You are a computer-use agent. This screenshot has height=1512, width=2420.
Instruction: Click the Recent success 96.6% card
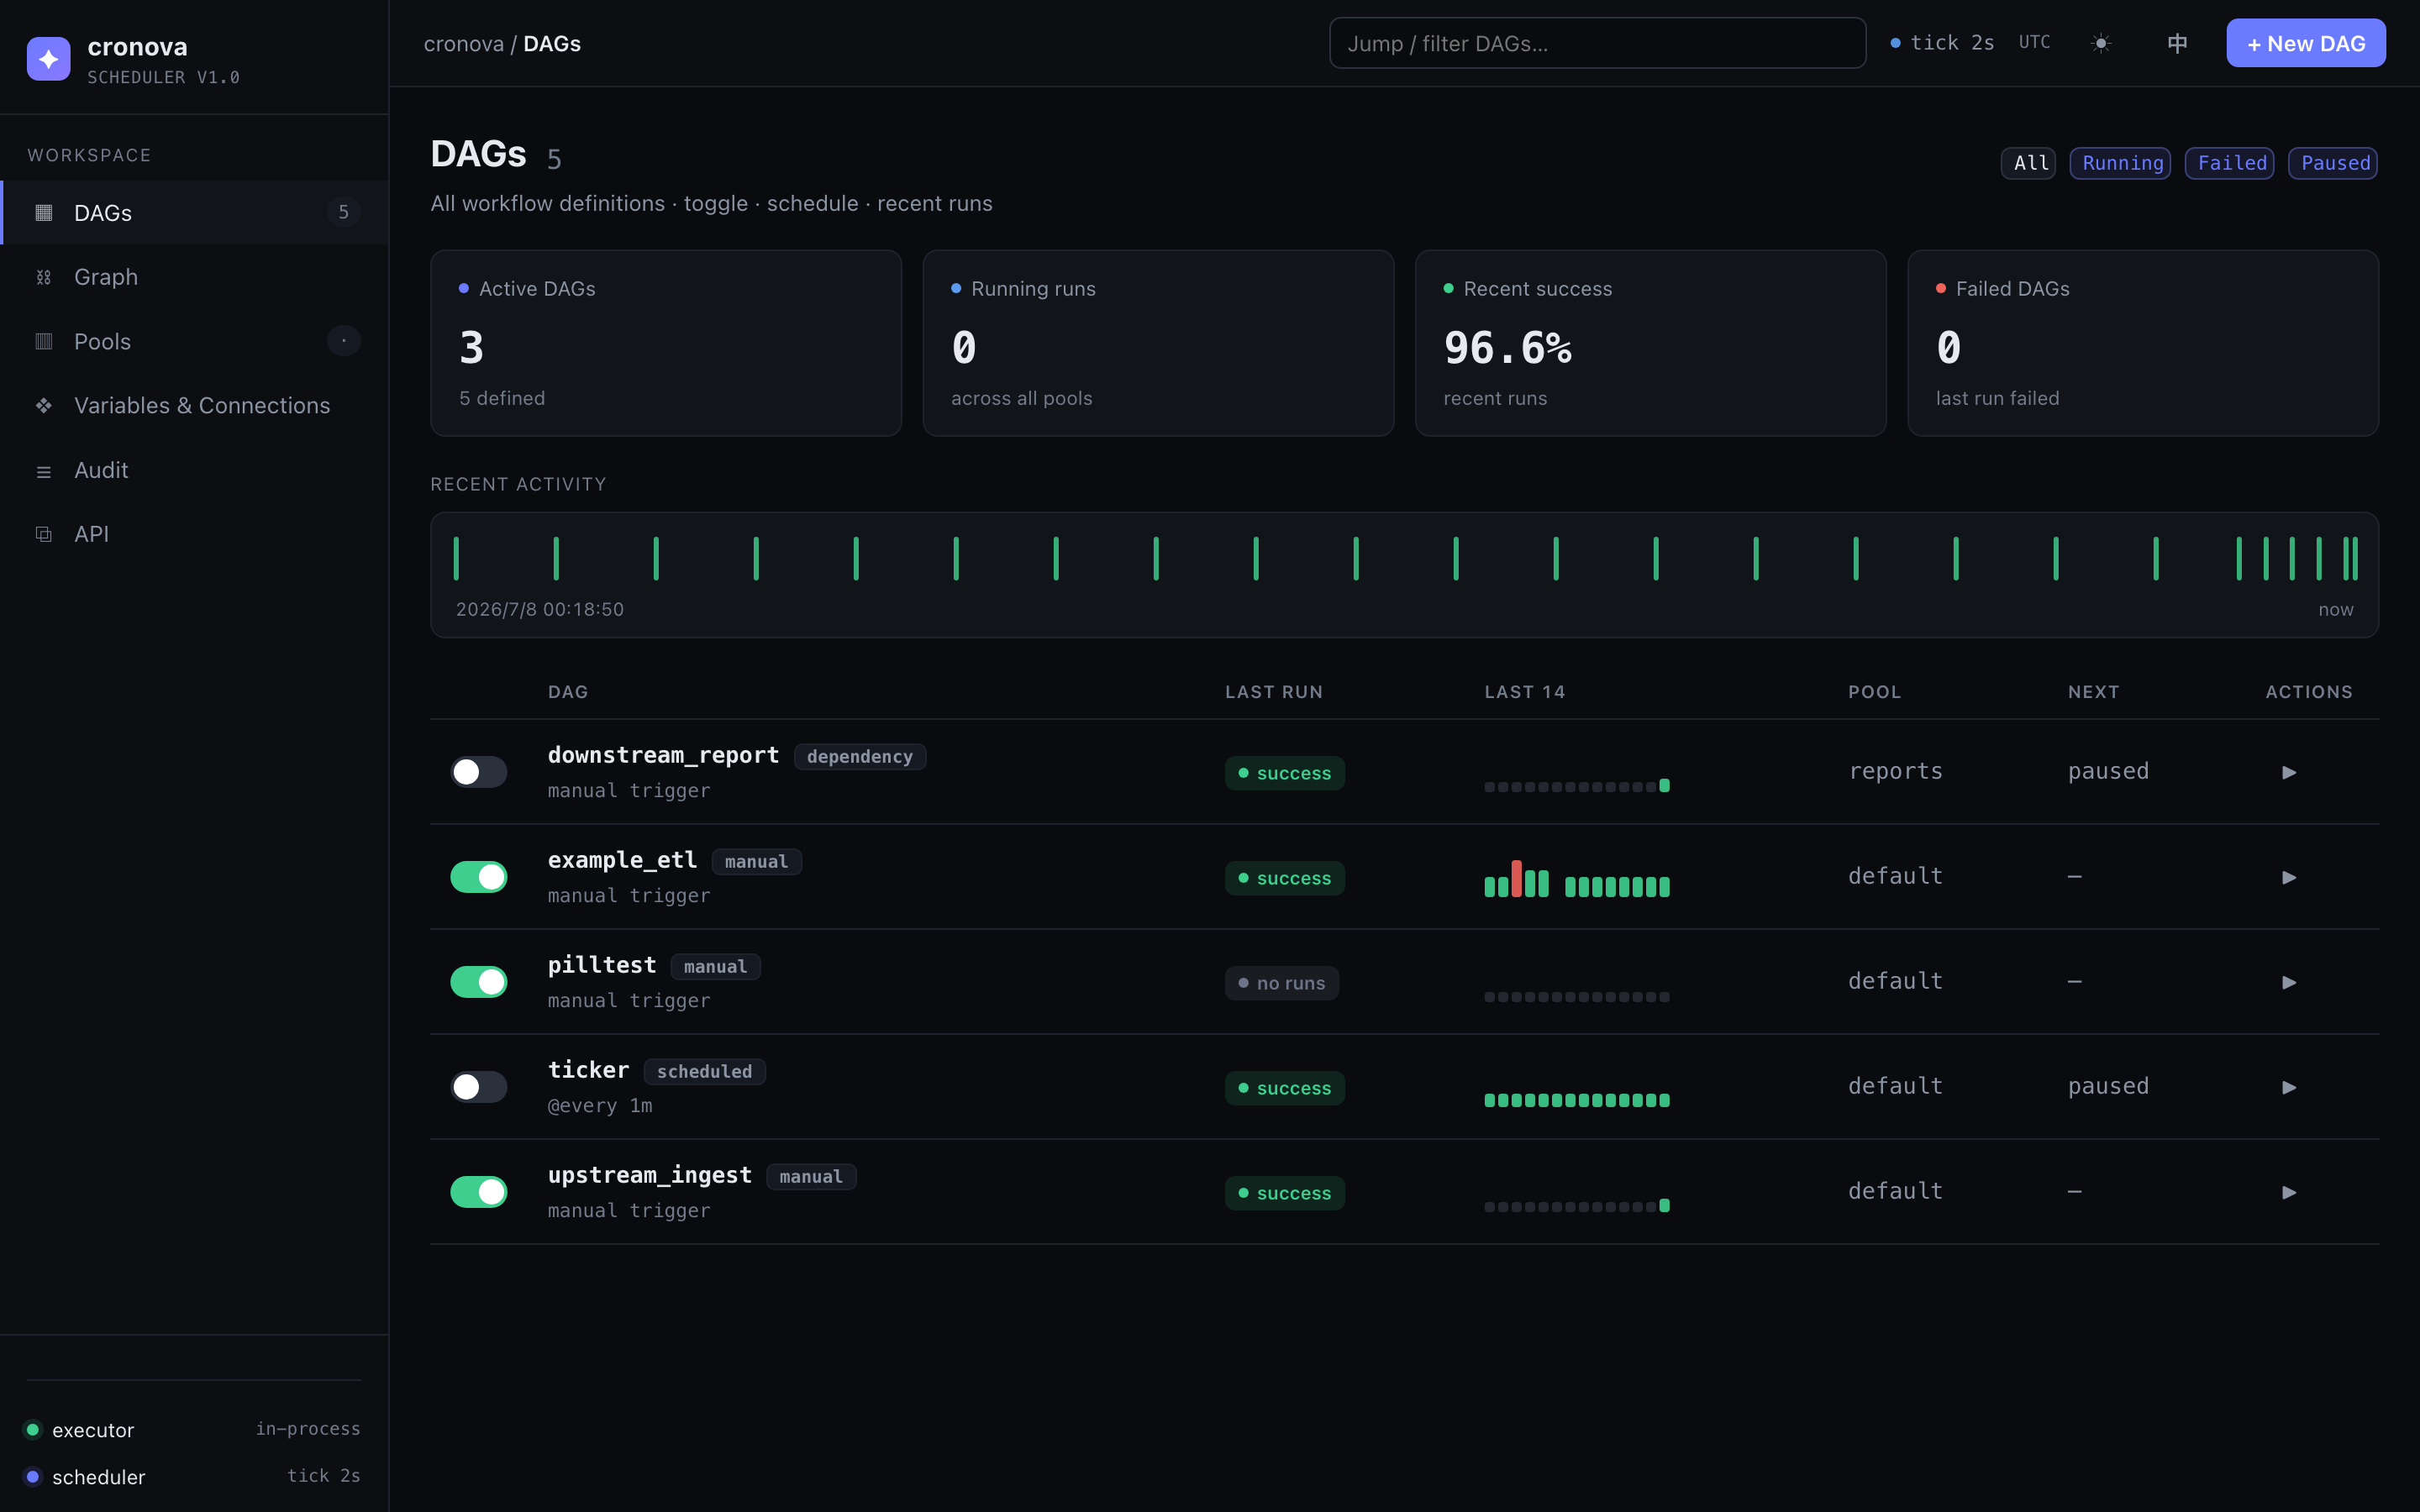1651,343
